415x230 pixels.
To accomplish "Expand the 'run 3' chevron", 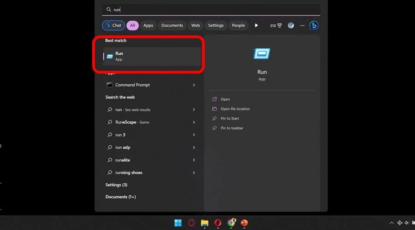I will pos(194,135).
